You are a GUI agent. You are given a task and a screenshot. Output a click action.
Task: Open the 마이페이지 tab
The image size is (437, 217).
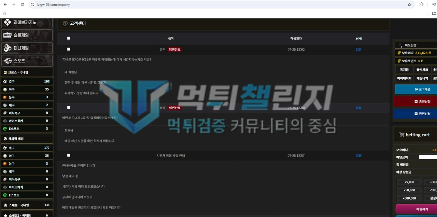coord(404,78)
